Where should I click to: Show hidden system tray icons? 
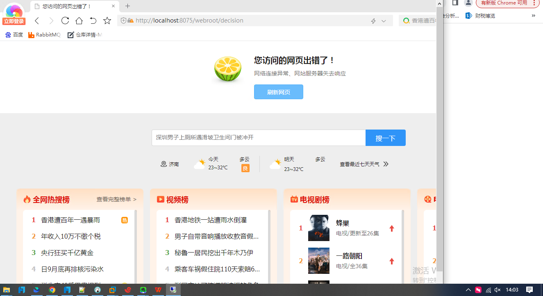pyautogui.click(x=468, y=290)
